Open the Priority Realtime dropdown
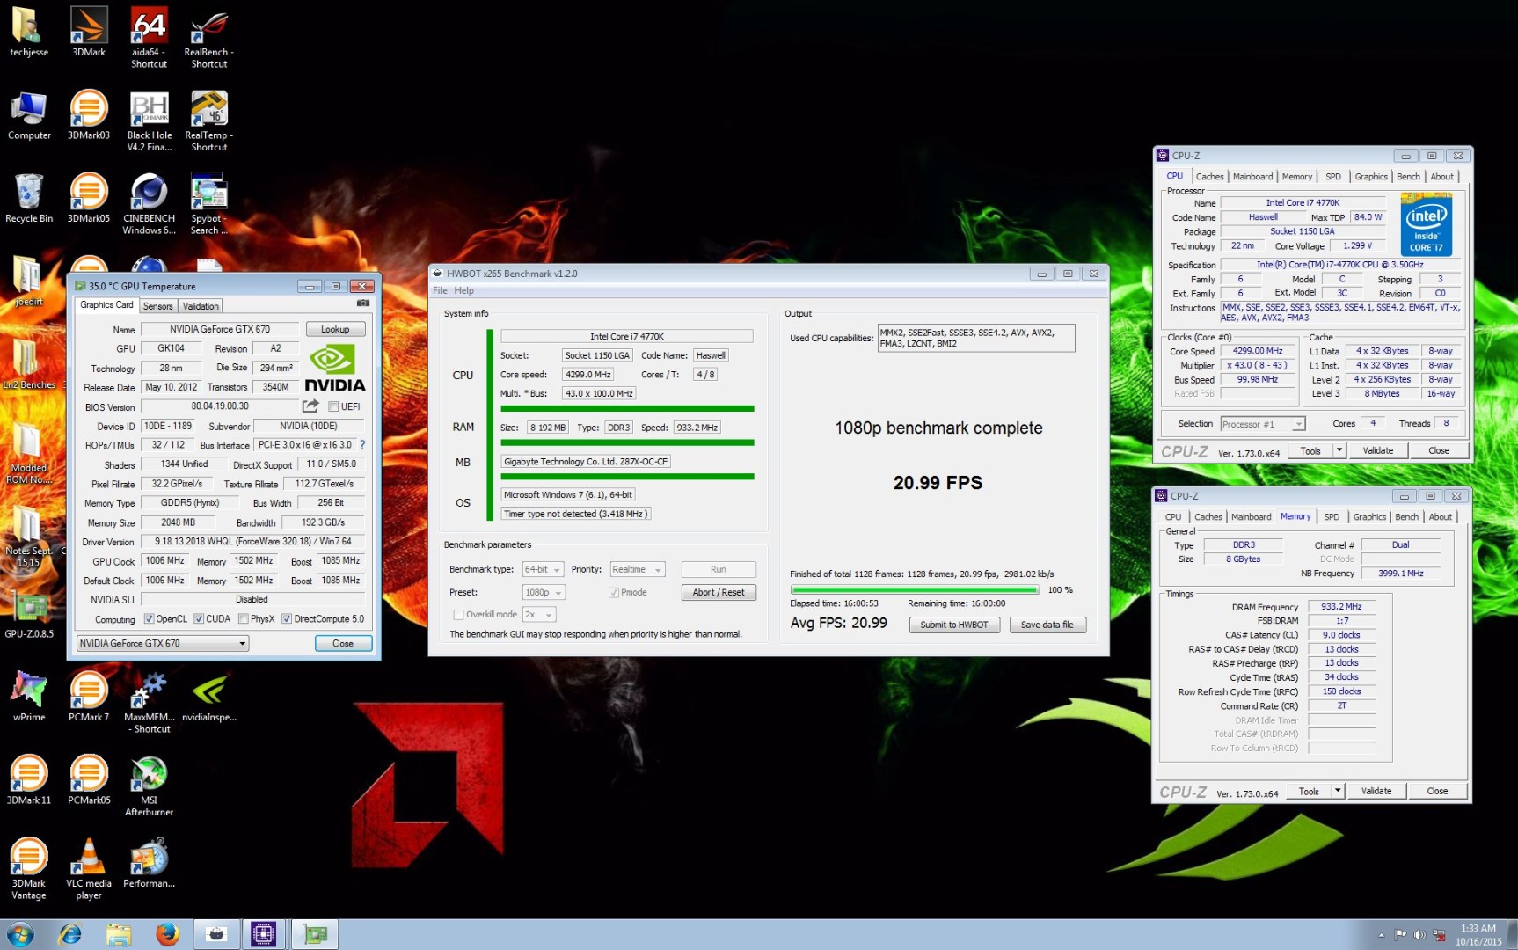The image size is (1518, 950). coord(638,570)
